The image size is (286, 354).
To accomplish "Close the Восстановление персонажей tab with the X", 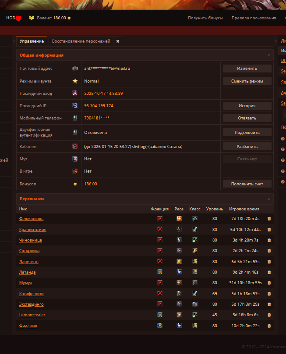I will pyautogui.click(x=117, y=41).
